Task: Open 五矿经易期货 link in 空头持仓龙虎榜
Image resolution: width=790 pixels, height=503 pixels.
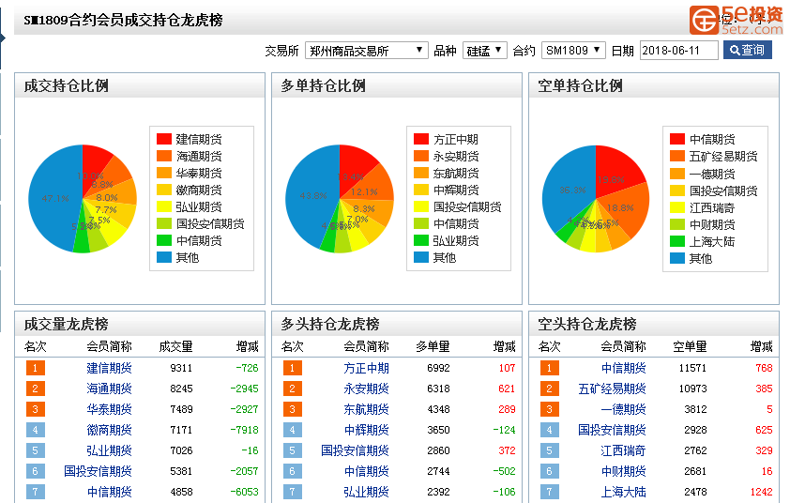Action: (x=612, y=389)
